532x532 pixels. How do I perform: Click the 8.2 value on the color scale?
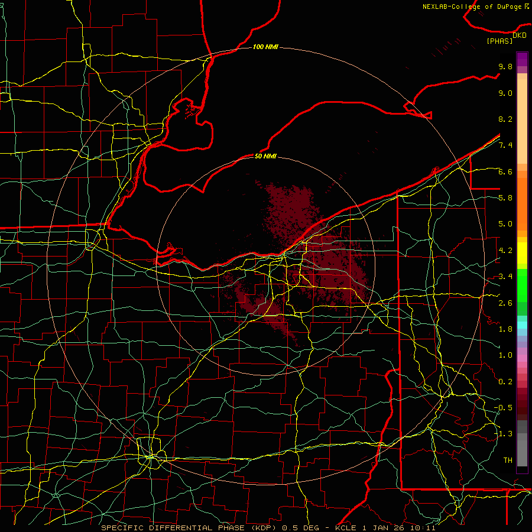[x=505, y=119]
